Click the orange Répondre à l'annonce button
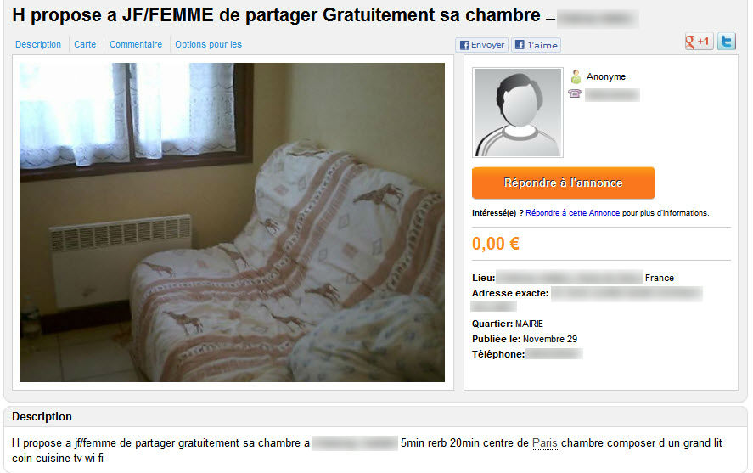The height and width of the screenshot is (473, 753). (563, 183)
